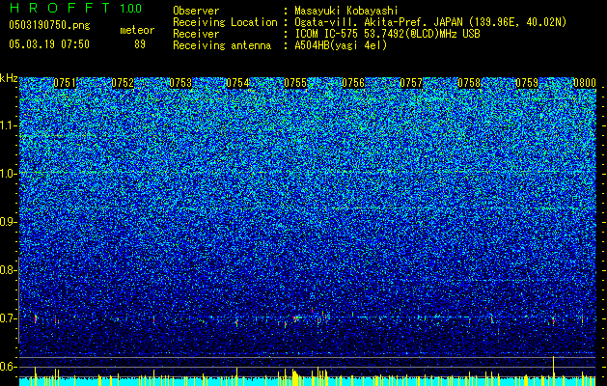This screenshot has height=386, width=607.
Task: Select the meteor count value 89
Action: point(140,44)
